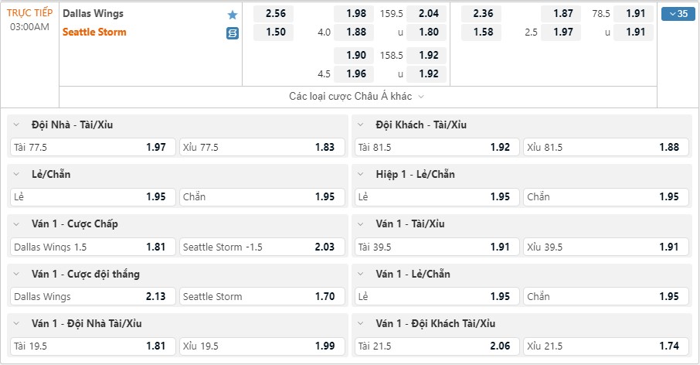Collapse the Lẻ/Chẵn section chevron
The width and height of the screenshot is (700, 365).
(x=16, y=174)
